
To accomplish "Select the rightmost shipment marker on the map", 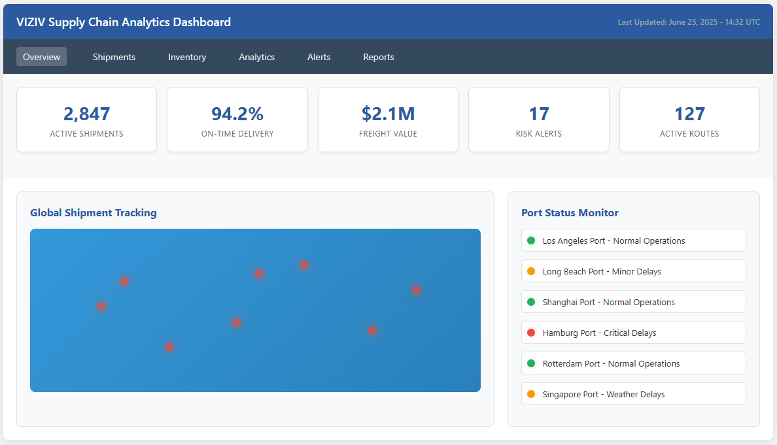I will pyautogui.click(x=416, y=290).
